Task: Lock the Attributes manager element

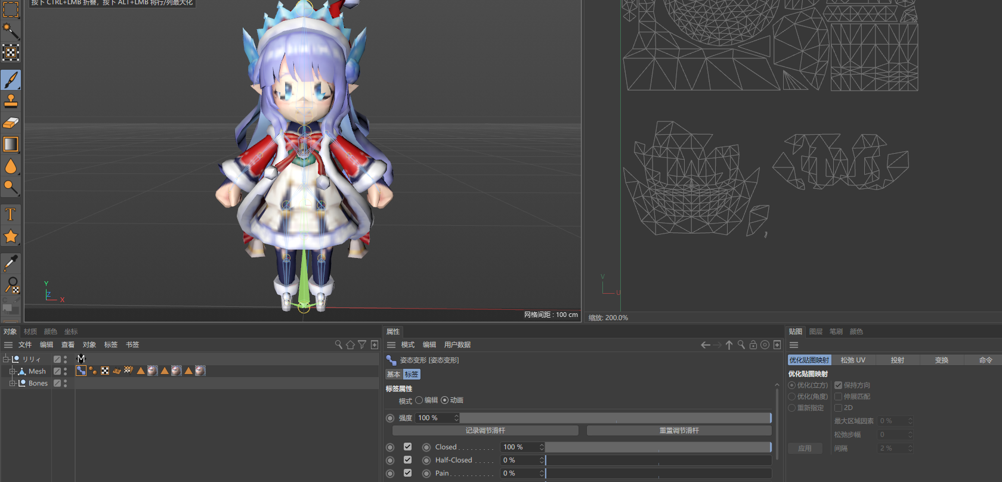Action: click(753, 344)
